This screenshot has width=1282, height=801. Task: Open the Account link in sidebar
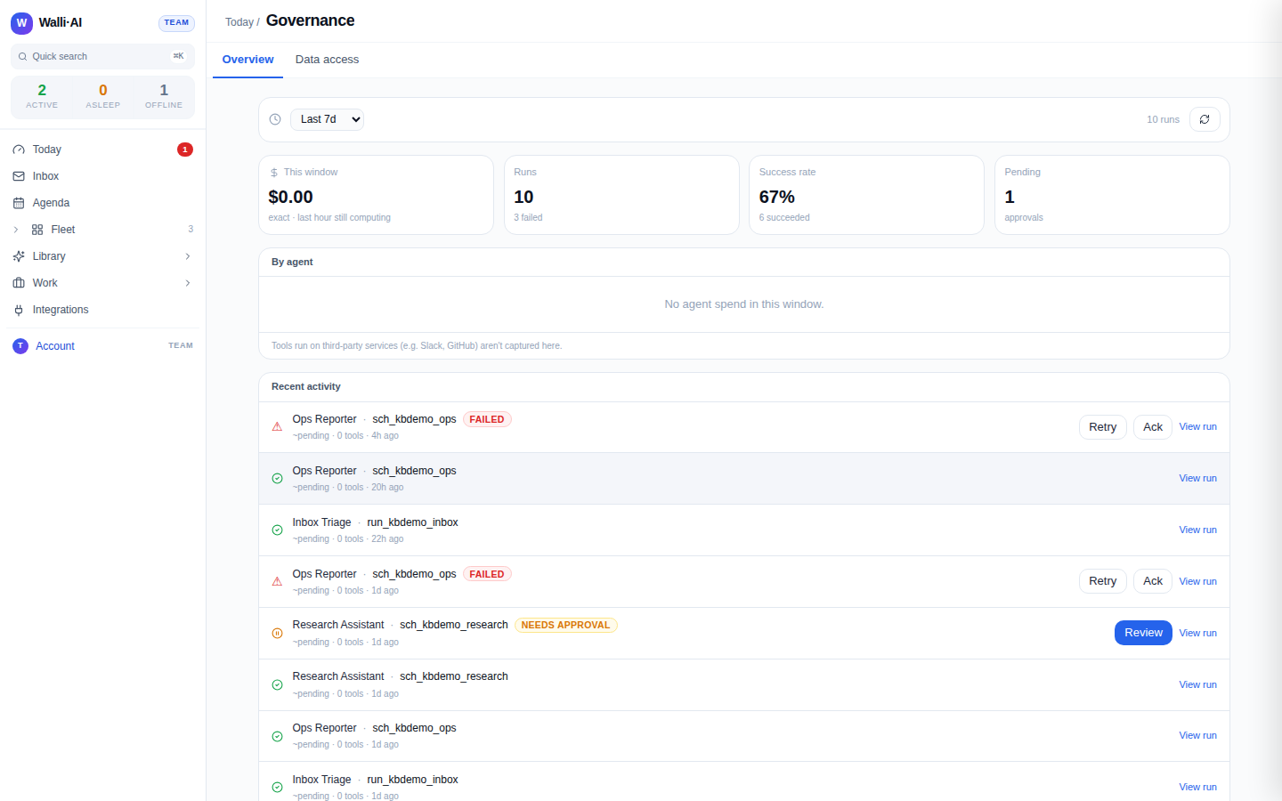coord(55,346)
